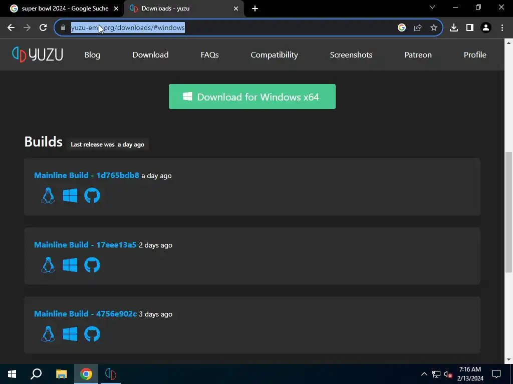The width and height of the screenshot is (513, 384).
Task: Open the Download menu item
Action: [150, 55]
